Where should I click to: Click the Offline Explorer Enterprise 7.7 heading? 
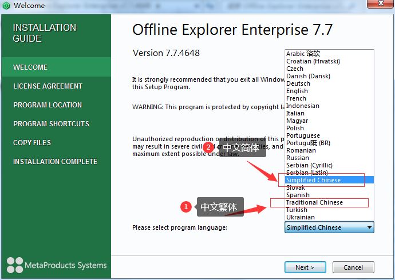coord(232,30)
